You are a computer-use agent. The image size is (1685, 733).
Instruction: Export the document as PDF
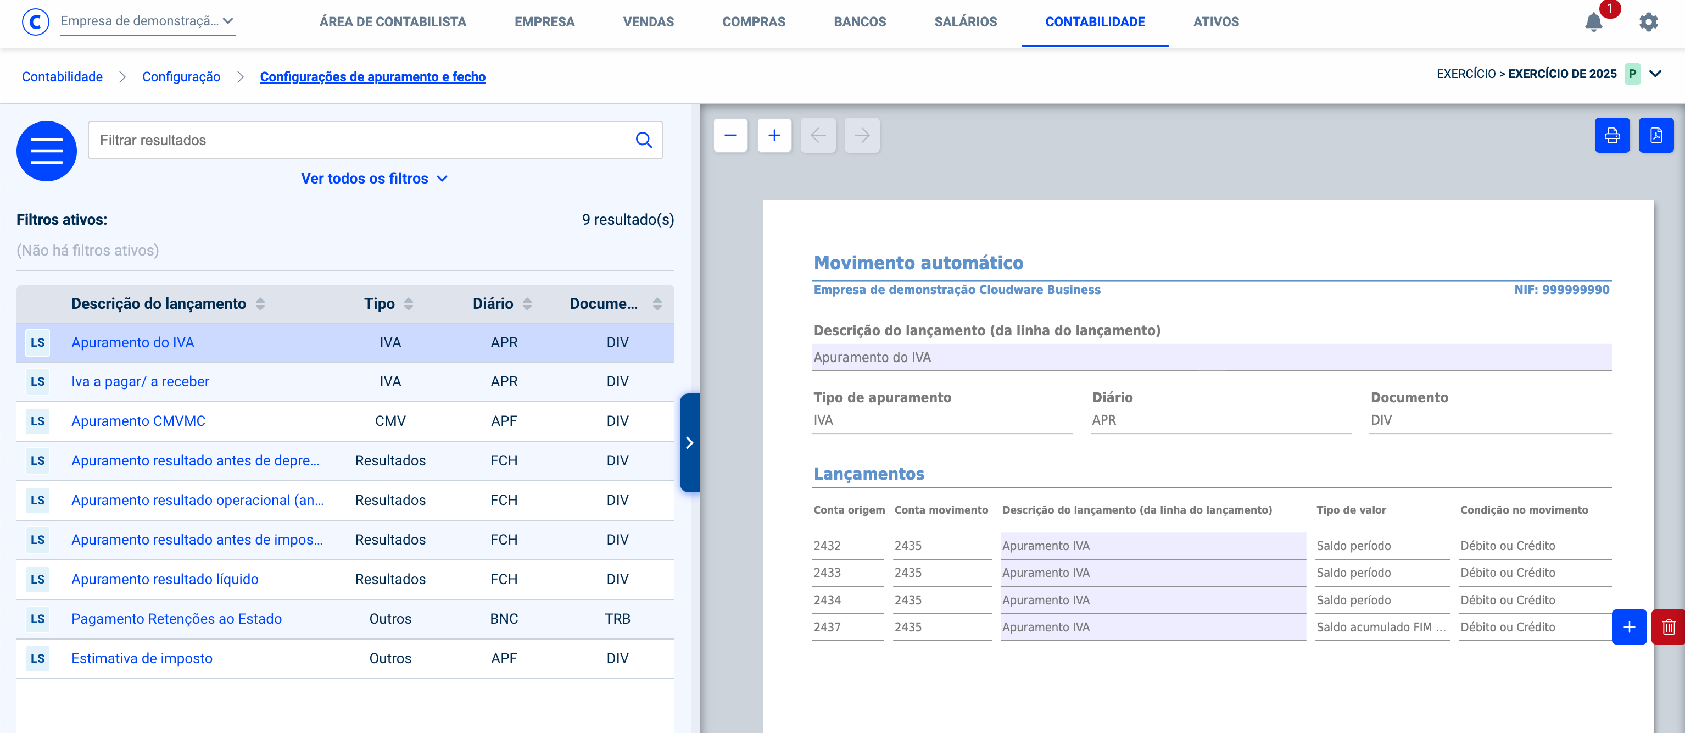(1655, 136)
